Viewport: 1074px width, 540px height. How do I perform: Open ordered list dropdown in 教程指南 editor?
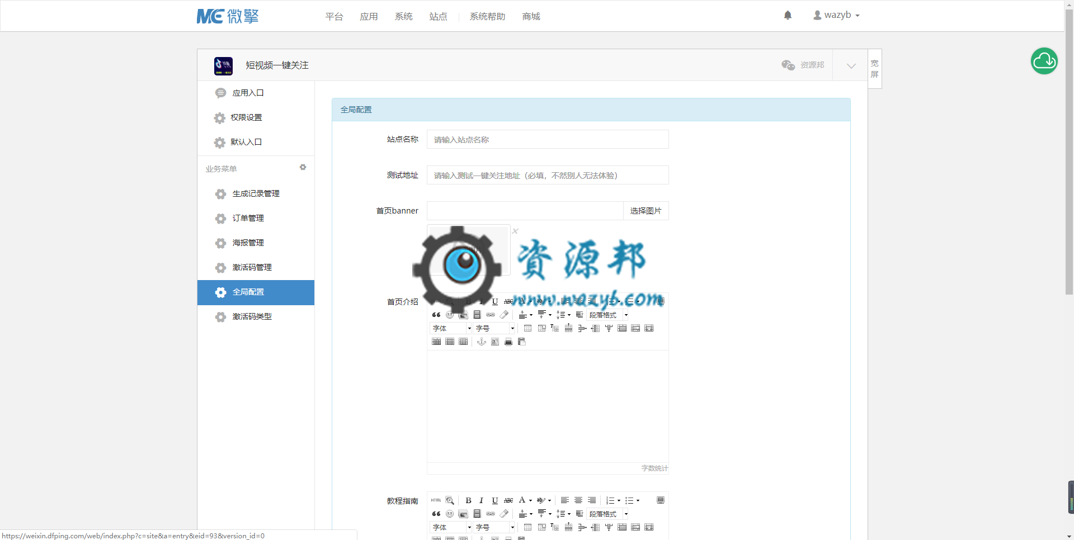click(613, 500)
